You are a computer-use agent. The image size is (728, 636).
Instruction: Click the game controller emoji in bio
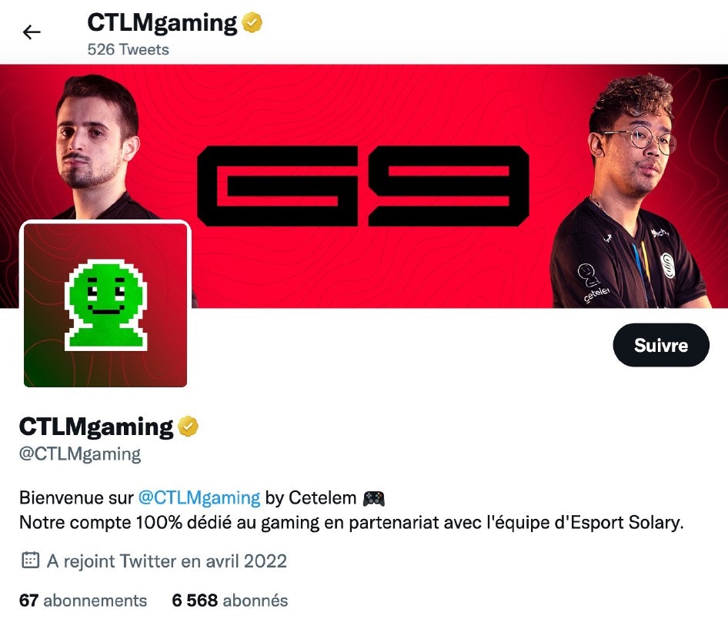374,498
